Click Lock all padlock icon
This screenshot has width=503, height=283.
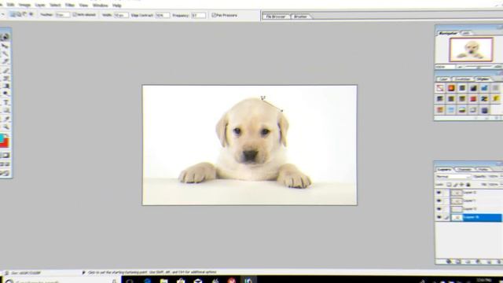point(468,185)
